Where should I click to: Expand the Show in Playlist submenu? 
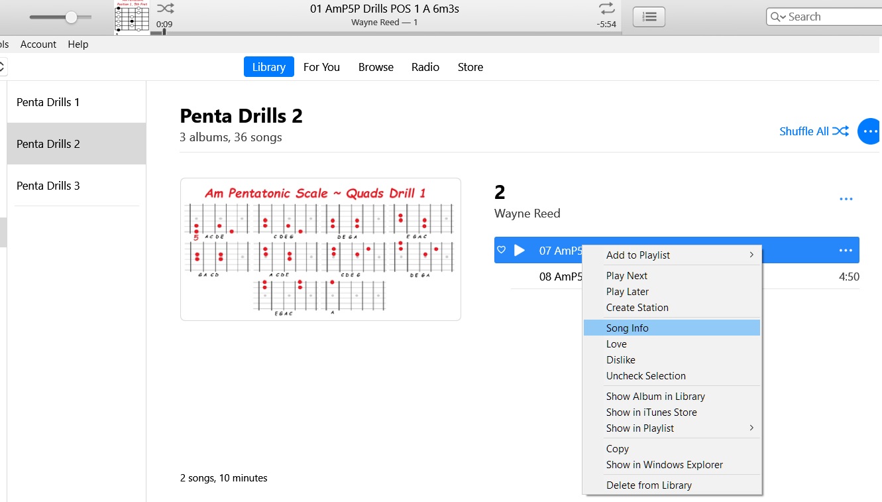tap(640, 428)
